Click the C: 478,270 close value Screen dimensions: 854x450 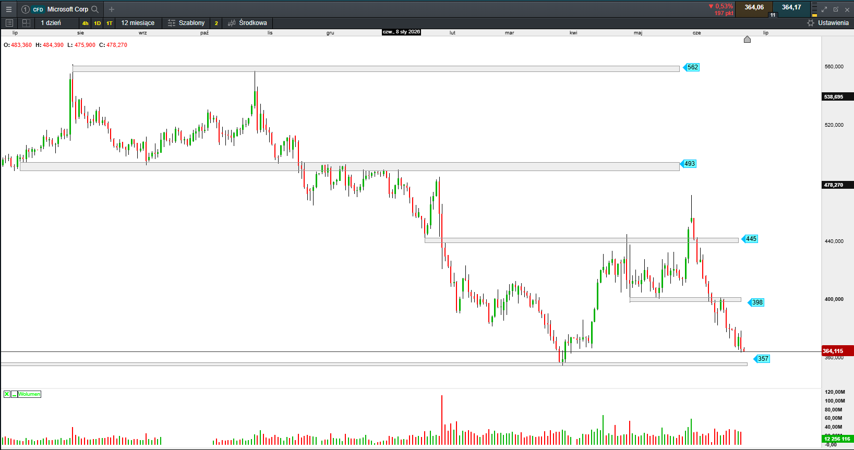(113, 45)
